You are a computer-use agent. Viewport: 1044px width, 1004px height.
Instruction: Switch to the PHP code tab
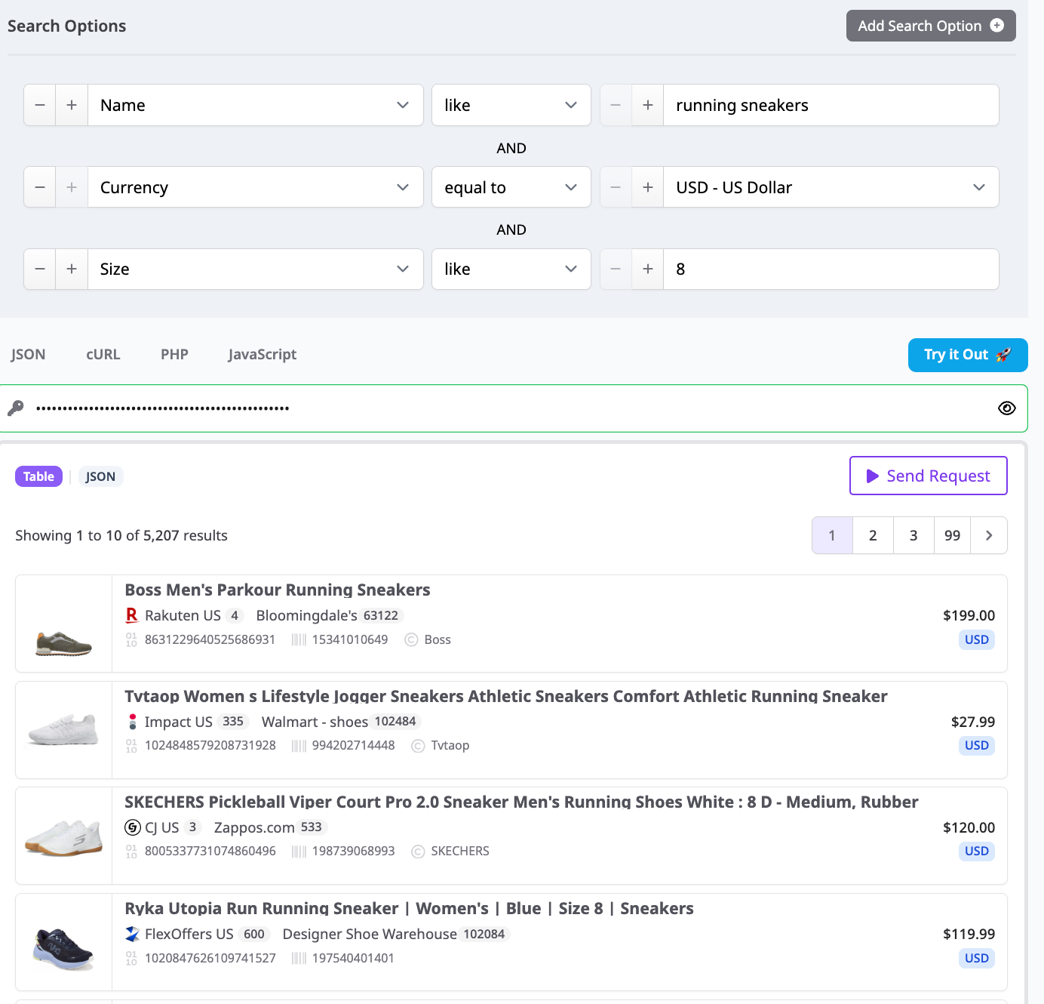pos(174,354)
